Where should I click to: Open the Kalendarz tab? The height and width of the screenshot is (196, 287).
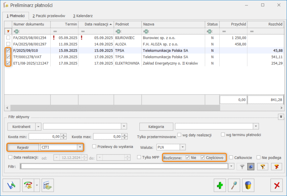(82, 16)
